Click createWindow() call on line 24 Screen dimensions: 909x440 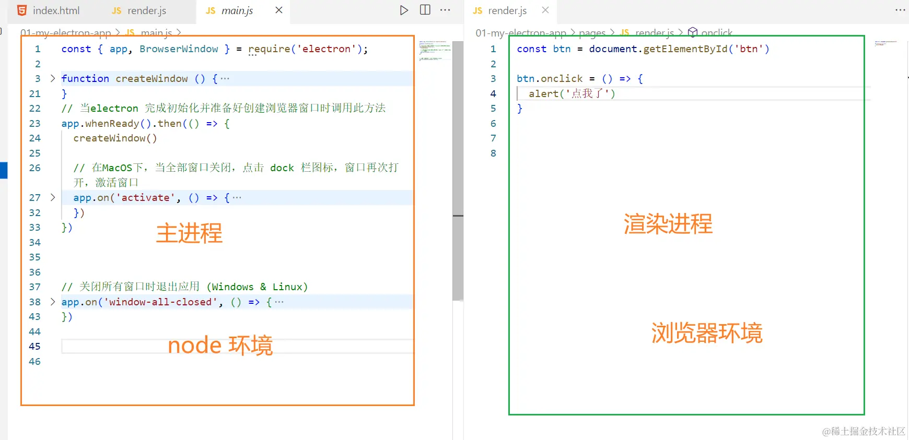click(x=115, y=138)
